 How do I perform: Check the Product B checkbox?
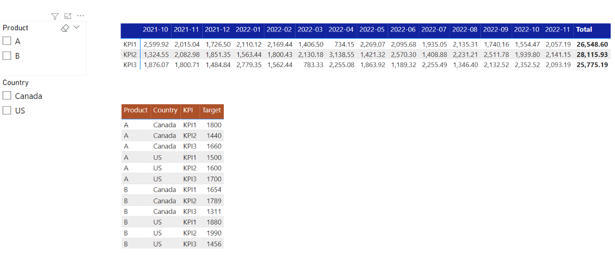[7, 56]
